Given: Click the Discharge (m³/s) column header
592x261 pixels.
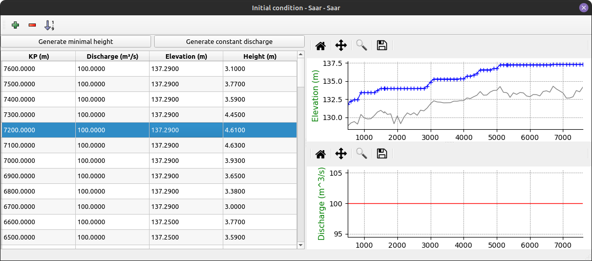Looking at the screenshot, I should pyautogui.click(x=112, y=56).
